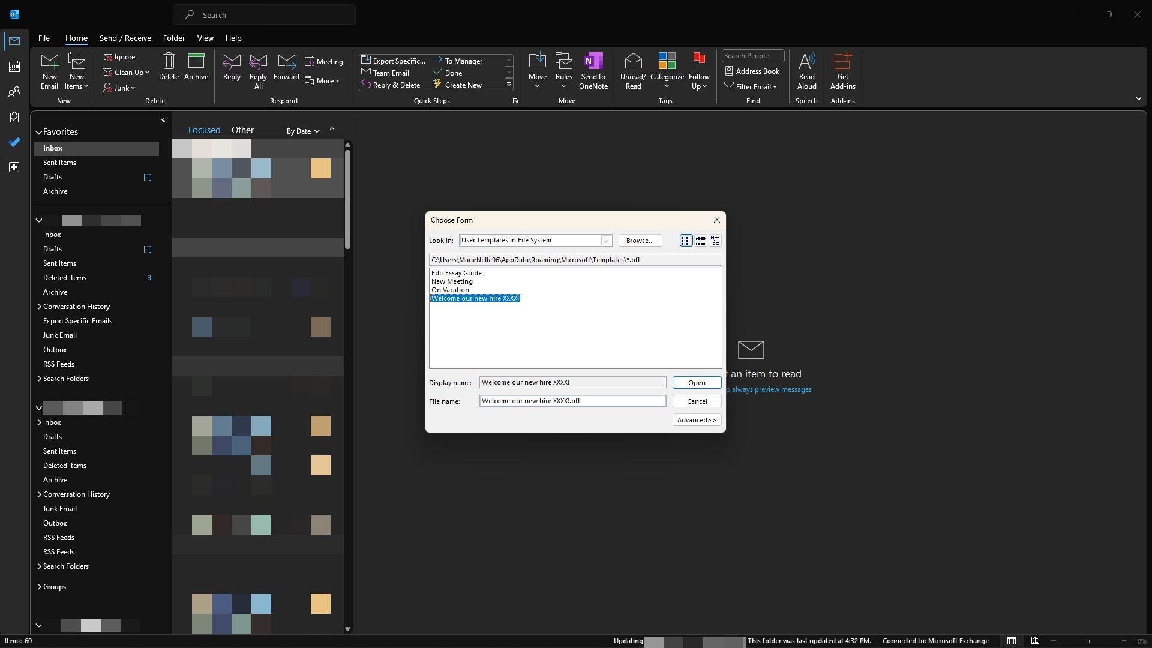Toggle the sort order arrow by date
Viewport: 1152px width, 648px height.
[332, 131]
